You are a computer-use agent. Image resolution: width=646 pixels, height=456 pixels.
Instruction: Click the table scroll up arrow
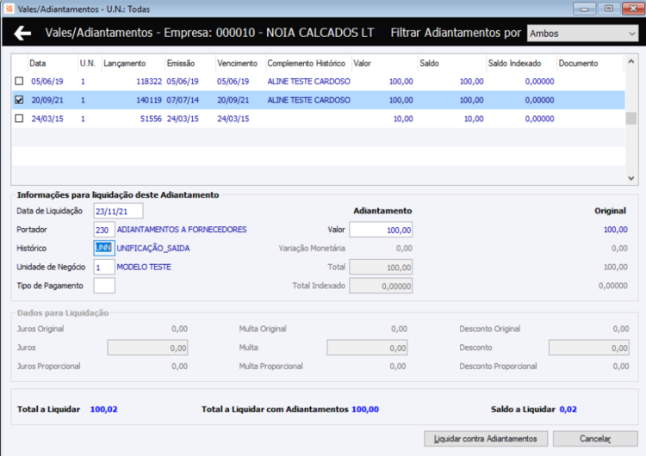coord(630,62)
